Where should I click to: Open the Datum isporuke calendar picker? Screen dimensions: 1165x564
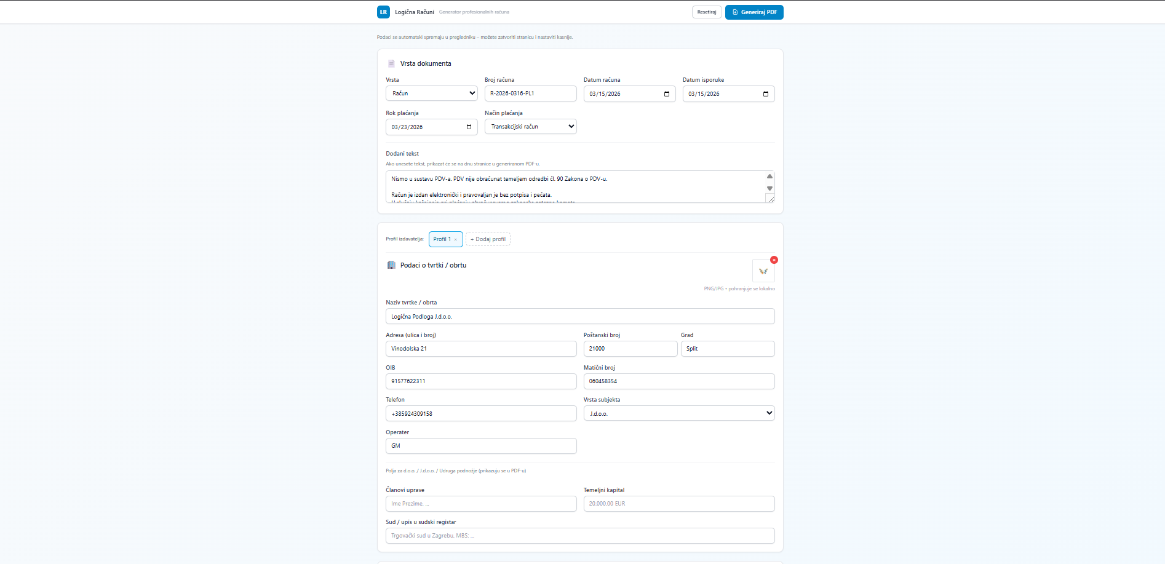[x=766, y=94]
